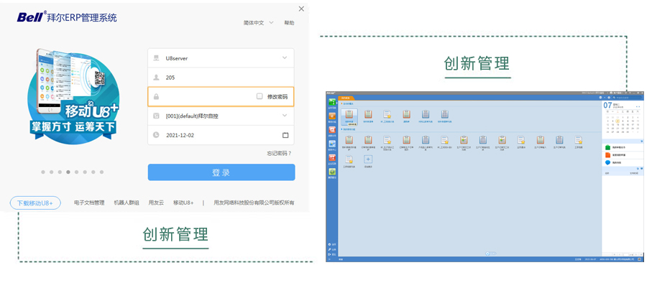This screenshot has width=647, height=283.
Task: Open the 简体中文 language dropdown
Action: [258, 23]
